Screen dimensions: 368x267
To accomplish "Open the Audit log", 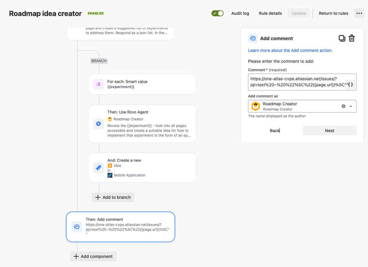I will [240, 13].
